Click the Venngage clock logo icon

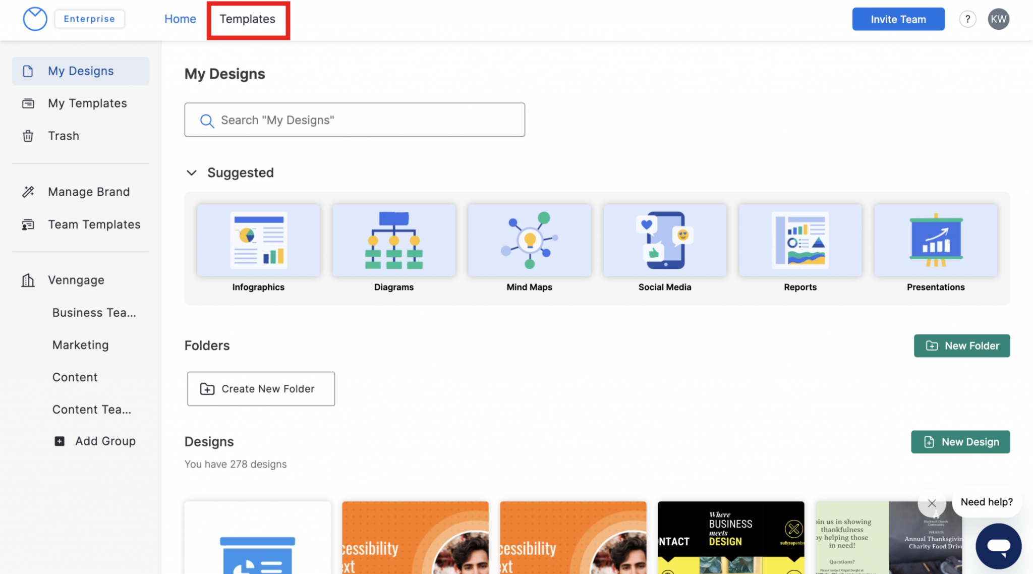[35, 19]
